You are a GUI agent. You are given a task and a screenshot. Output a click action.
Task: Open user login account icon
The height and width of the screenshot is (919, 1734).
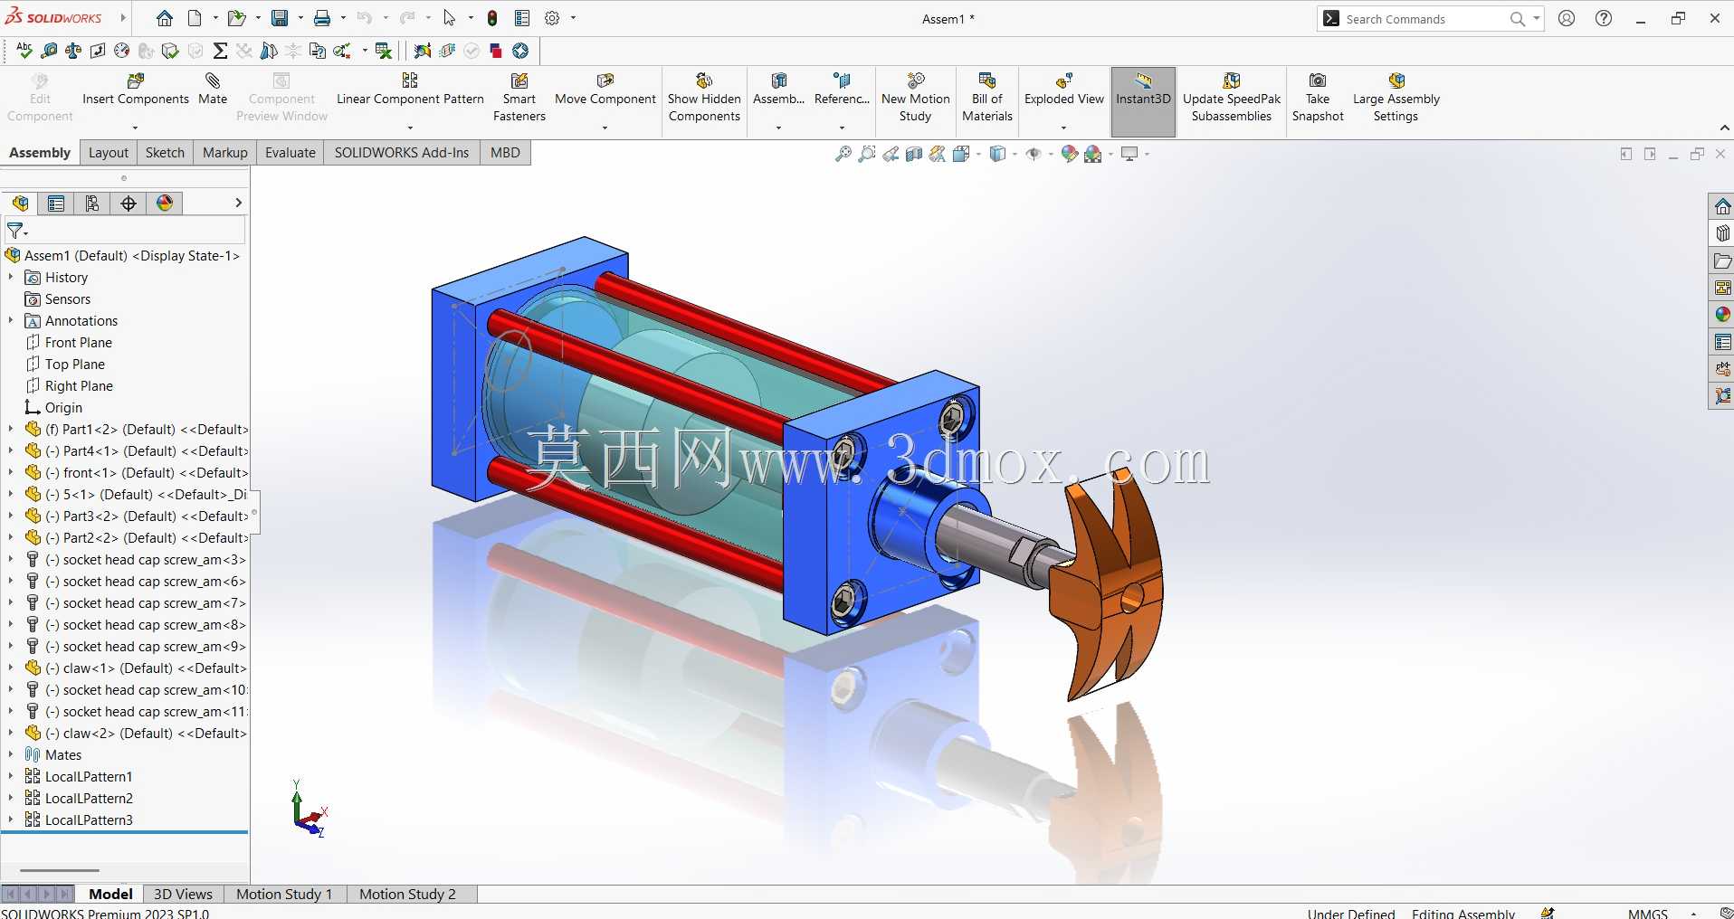1567,18
